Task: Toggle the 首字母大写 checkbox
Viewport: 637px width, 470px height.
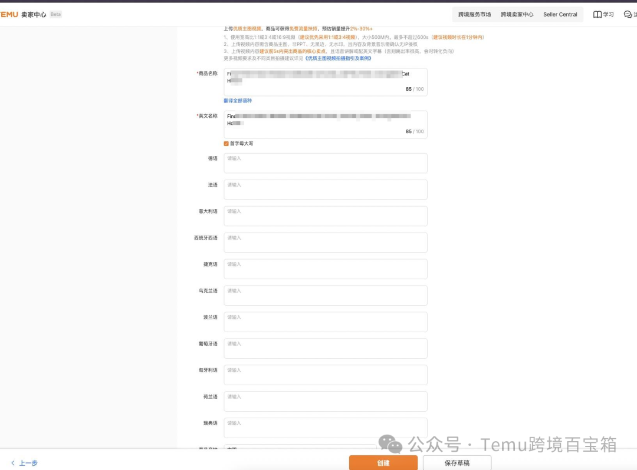Action: 226,144
